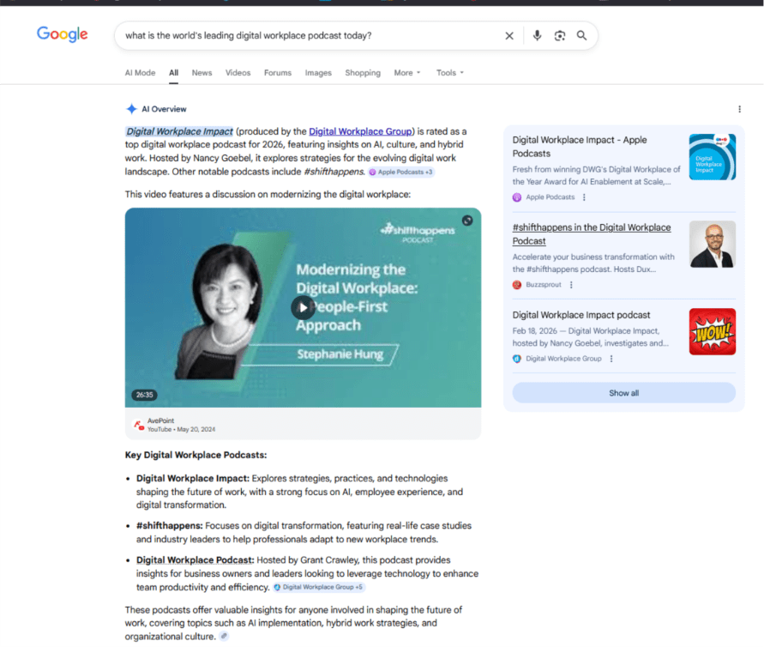Viewport: 764px width, 647px height.
Task: Expand the Apple Podcasts +3 sources chip
Action: coord(401,172)
